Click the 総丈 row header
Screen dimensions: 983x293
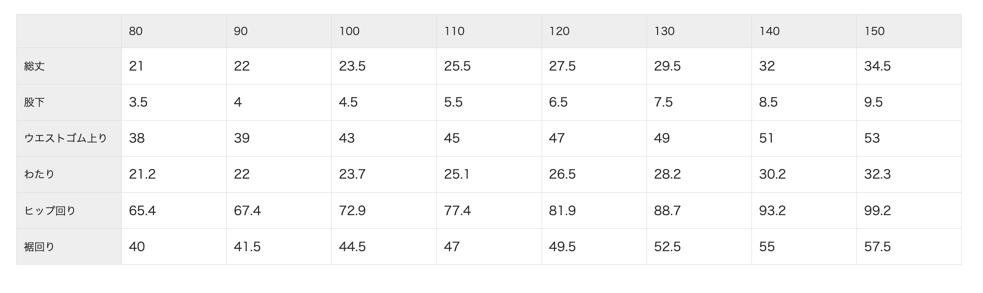click(35, 66)
